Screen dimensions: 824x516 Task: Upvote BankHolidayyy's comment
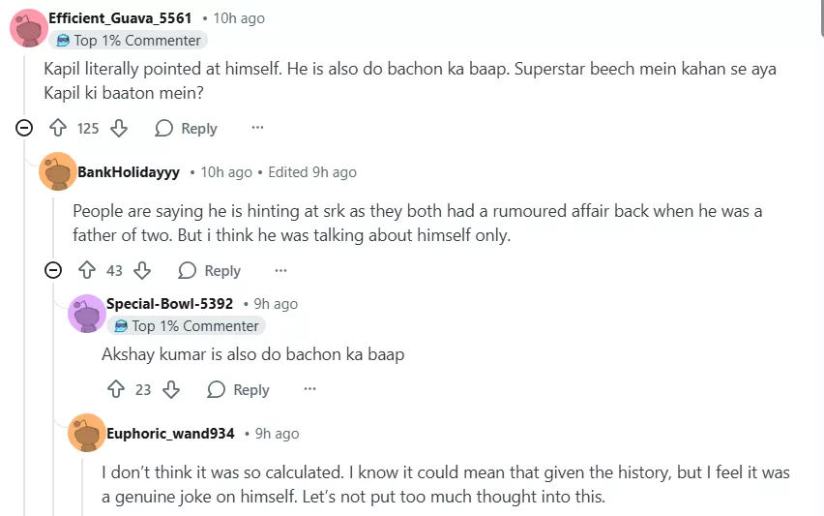point(87,270)
